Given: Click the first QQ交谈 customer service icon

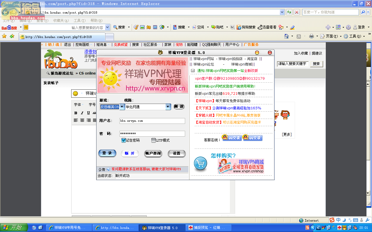Looking at the screenshot, I should click(232, 138).
